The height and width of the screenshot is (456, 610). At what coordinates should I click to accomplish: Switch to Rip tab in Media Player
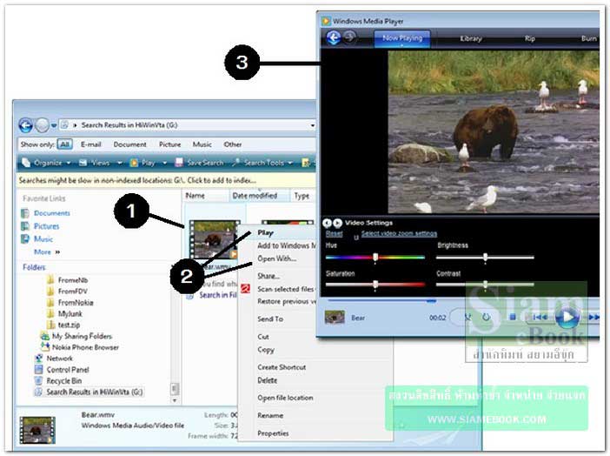[x=529, y=38]
